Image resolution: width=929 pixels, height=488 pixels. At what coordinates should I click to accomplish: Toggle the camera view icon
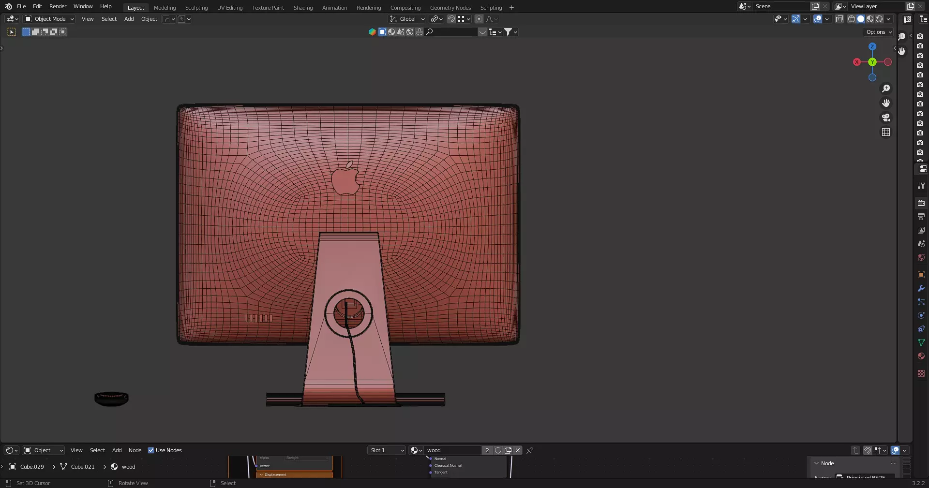pyautogui.click(x=886, y=118)
